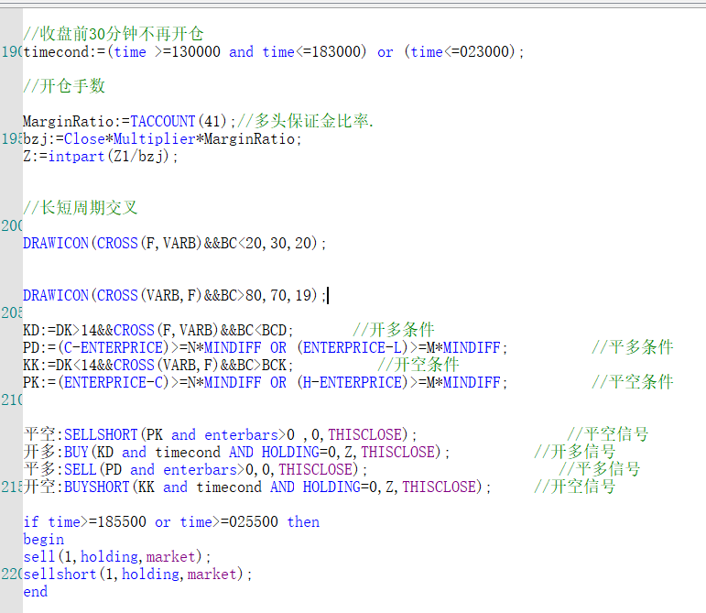Click the 'if time>=185500' line
706x613 pixels.
(x=171, y=522)
